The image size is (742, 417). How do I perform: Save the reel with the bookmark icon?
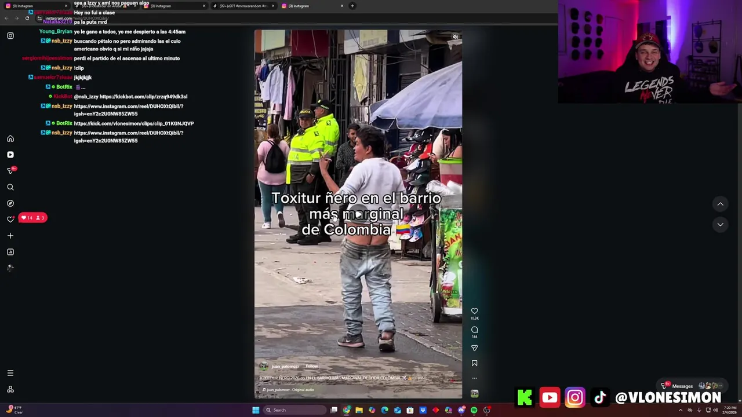pos(474,363)
